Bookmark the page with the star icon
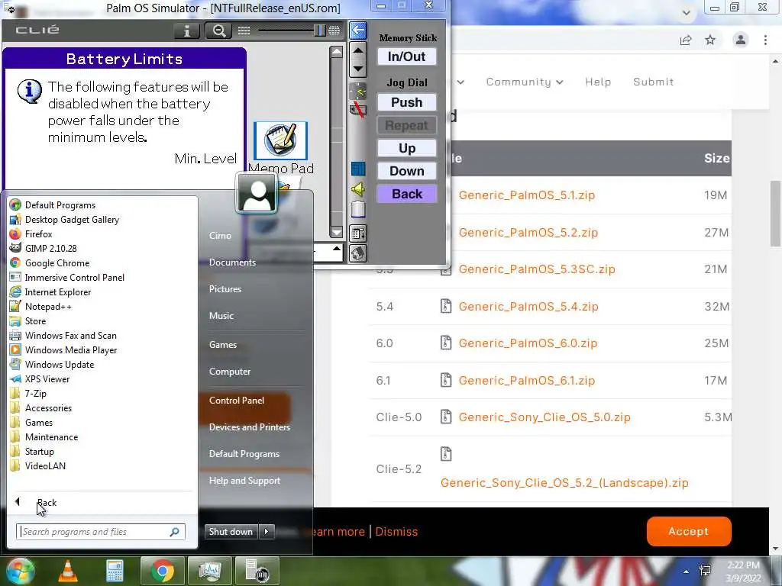This screenshot has width=782, height=586. [710, 40]
